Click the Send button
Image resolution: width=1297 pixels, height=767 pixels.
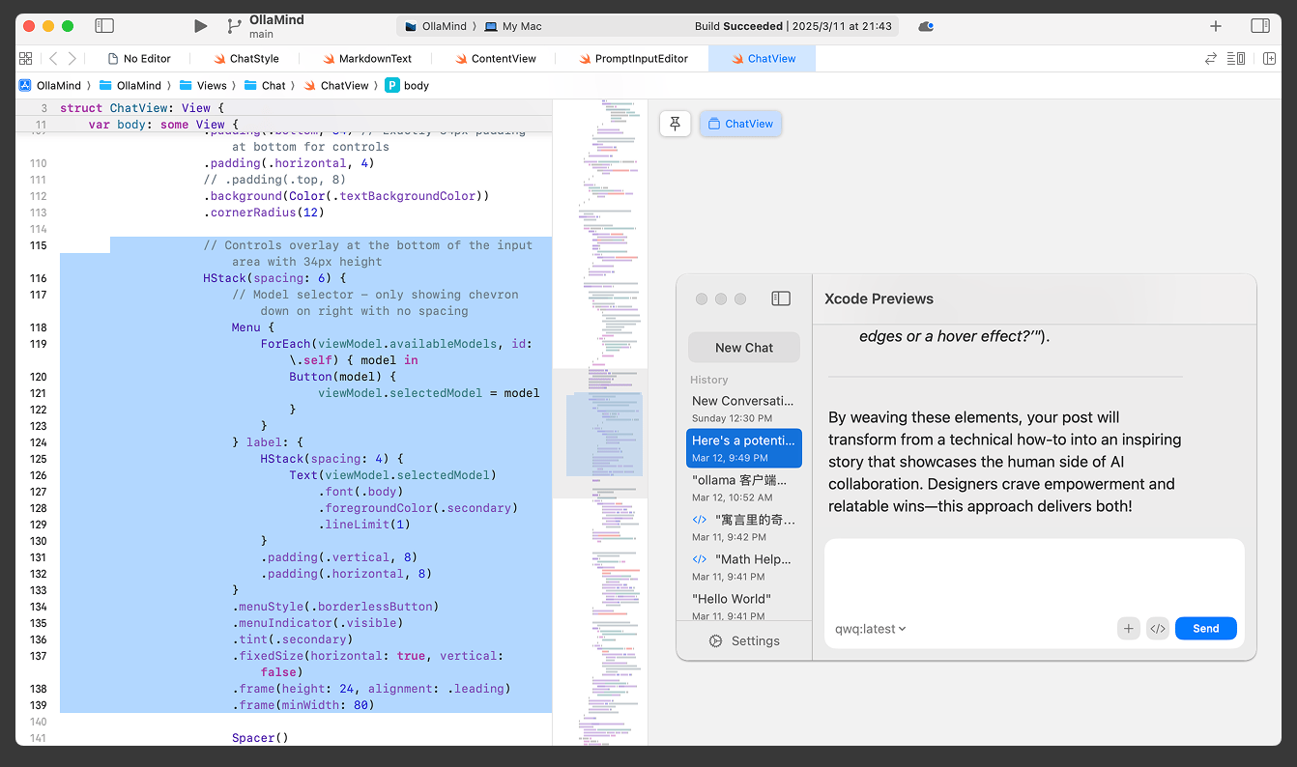[1206, 629]
